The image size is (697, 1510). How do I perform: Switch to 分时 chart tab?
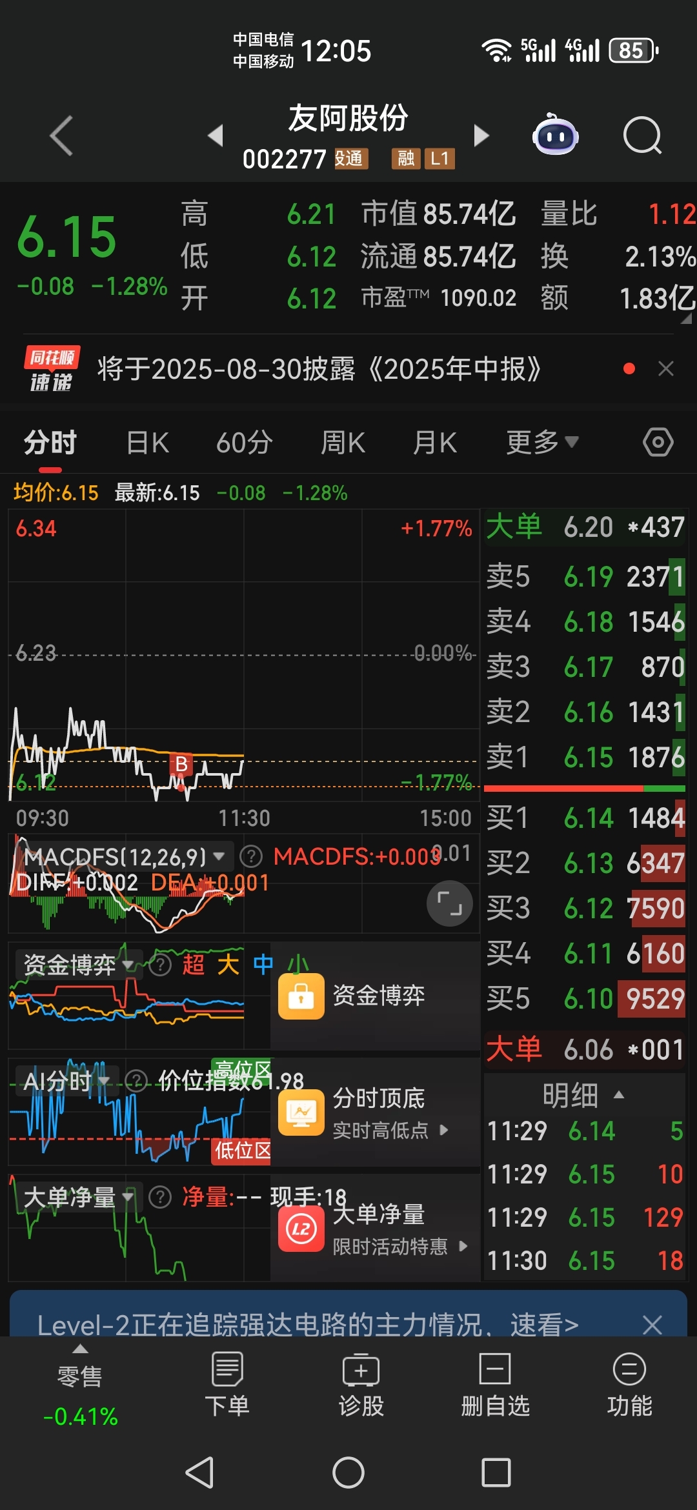coord(50,443)
